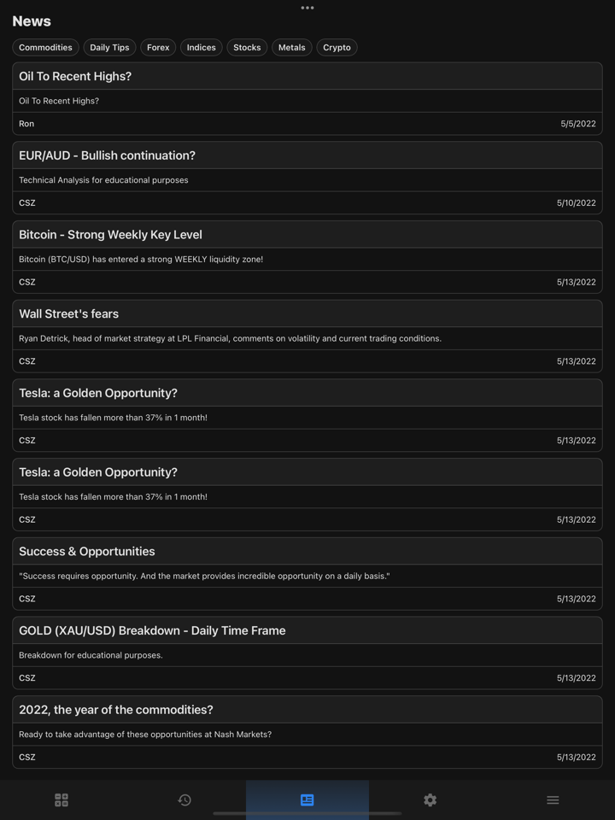Select the Indices filter chip

(x=201, y=47)
